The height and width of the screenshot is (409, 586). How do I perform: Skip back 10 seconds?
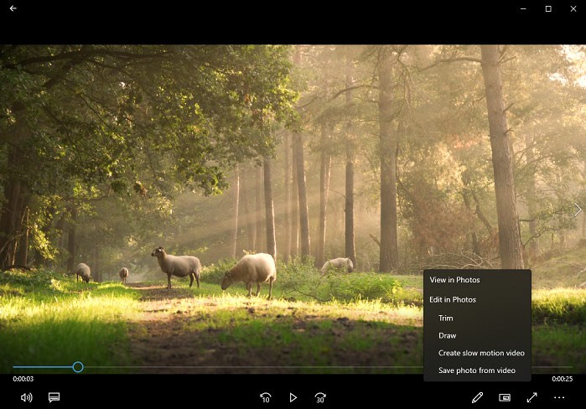pos(266,397)
